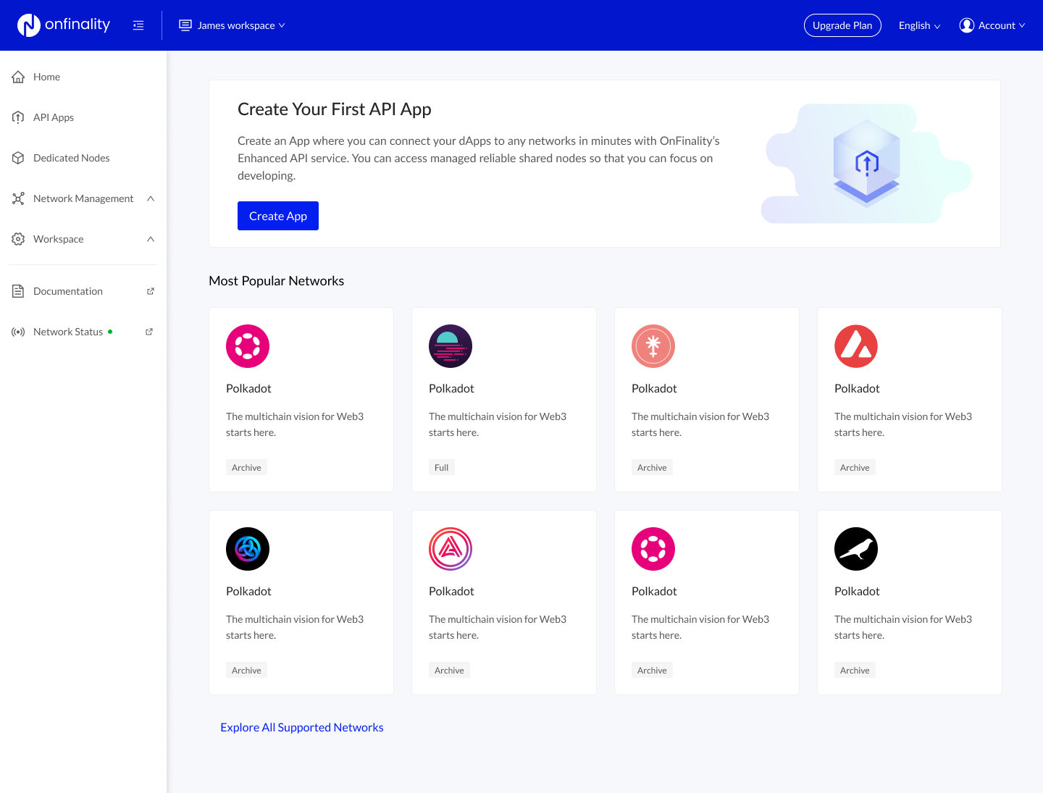Follow Explore All Supported Networks link
Screen dimensions: 1043x793
click(x=302, y=727)
